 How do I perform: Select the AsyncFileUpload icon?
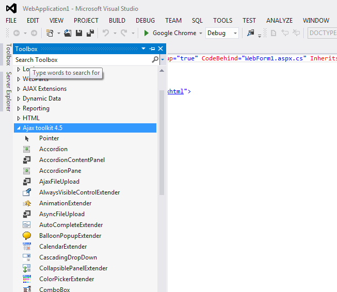(x=27, y=214)
